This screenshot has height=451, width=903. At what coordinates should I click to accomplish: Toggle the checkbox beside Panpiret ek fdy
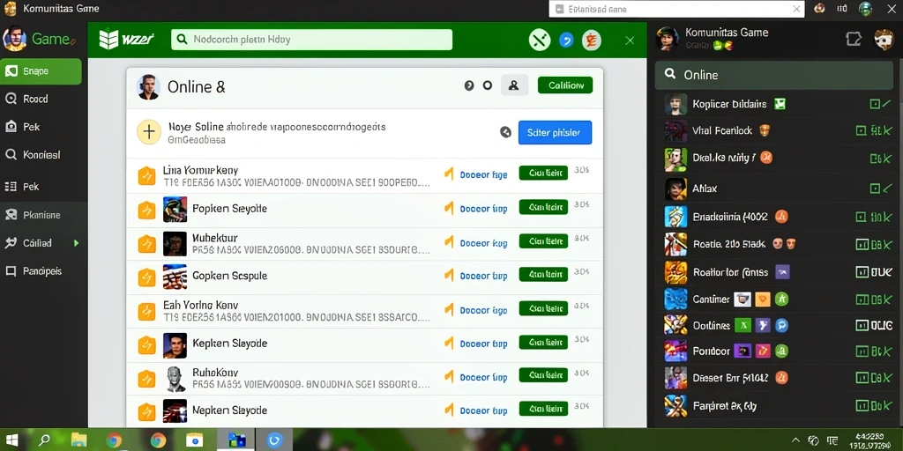pos(862,405)
